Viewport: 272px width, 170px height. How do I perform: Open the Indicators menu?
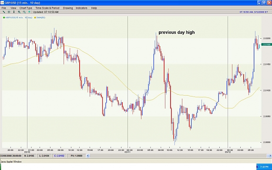(81, 8)
